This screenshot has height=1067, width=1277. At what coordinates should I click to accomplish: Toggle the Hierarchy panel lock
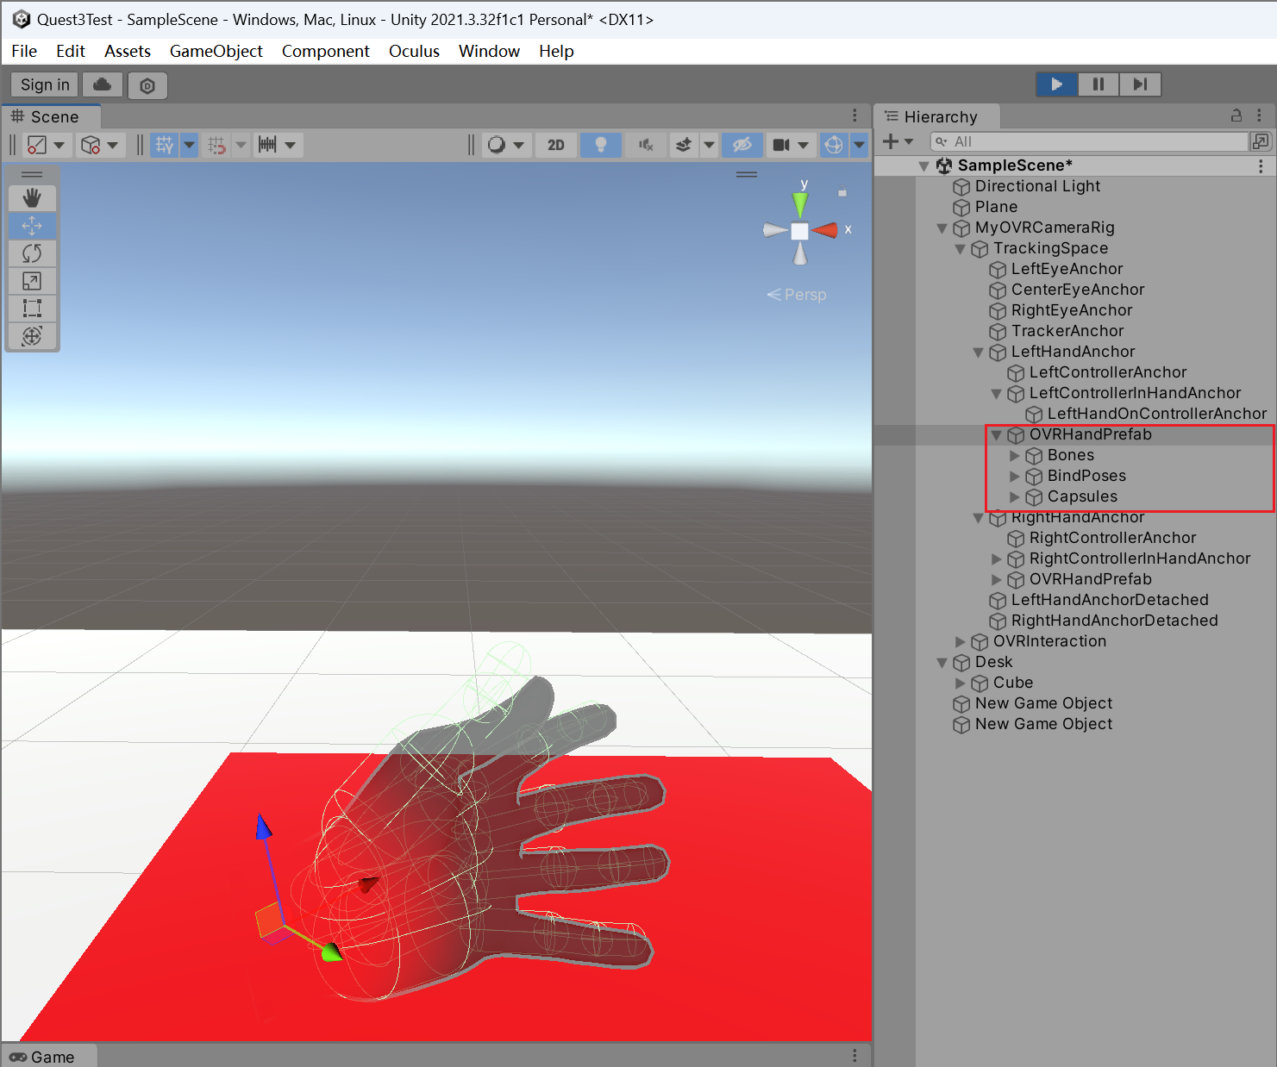[x=1236, y=115]
